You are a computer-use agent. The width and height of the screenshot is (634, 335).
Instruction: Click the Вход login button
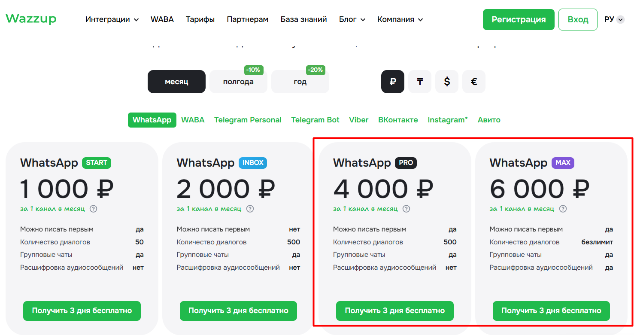pyautogui.click(x=578, y=19)
